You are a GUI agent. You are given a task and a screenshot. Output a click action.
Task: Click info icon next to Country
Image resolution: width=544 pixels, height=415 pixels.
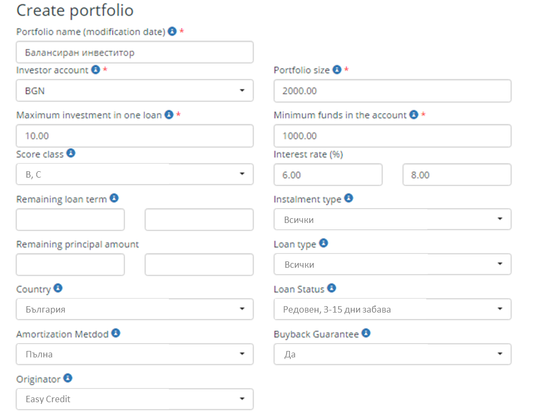(x=58, y=289)
